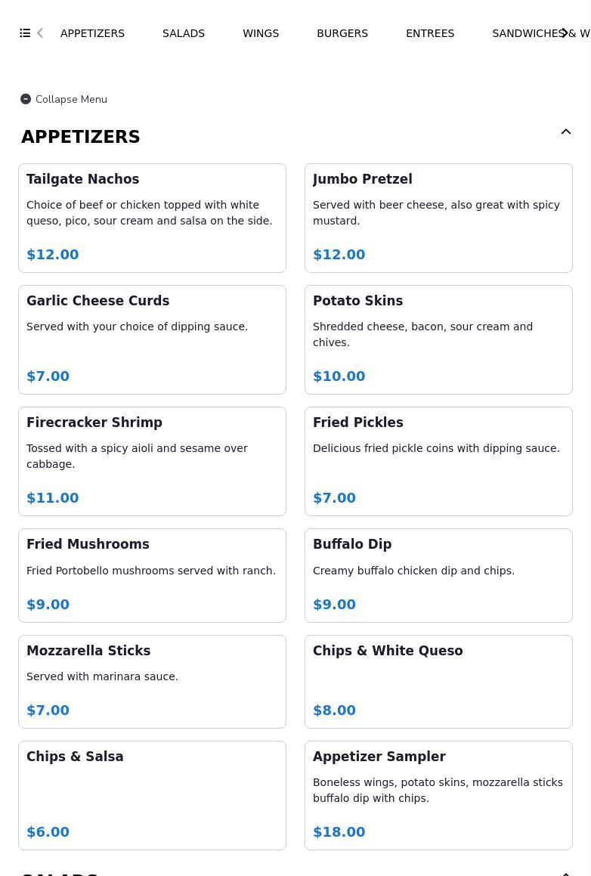591x876 pixels.
Task: Select the Tailgate Nachos item card
Action: tap(152, 218)
